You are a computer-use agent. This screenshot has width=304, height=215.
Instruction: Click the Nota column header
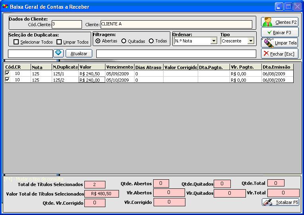tap(41, 67)
